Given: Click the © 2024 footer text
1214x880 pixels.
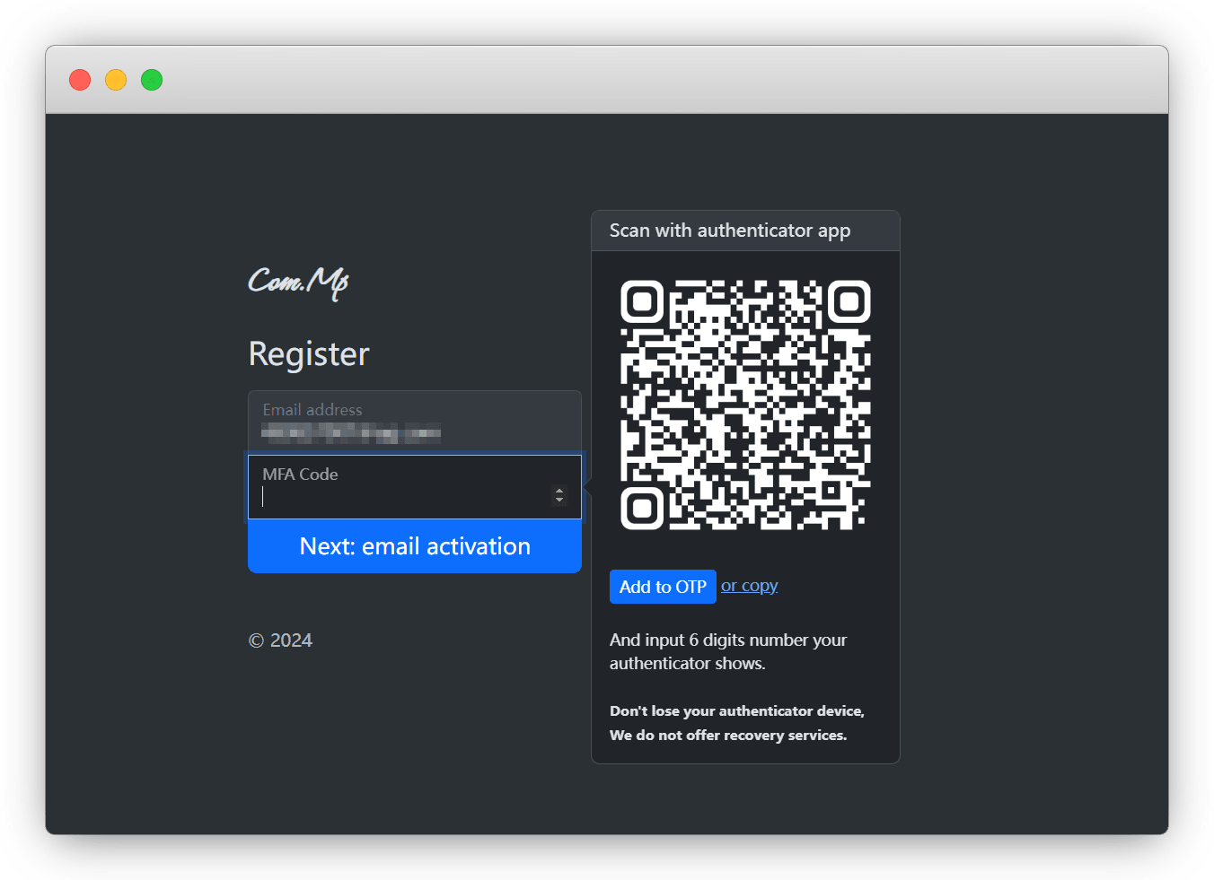Looking at the screenshot, I should point(280,640).
